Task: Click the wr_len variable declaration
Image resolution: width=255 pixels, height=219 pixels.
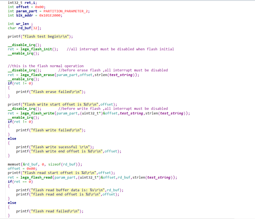Action: pyautogui.click(x=20, y=24)
